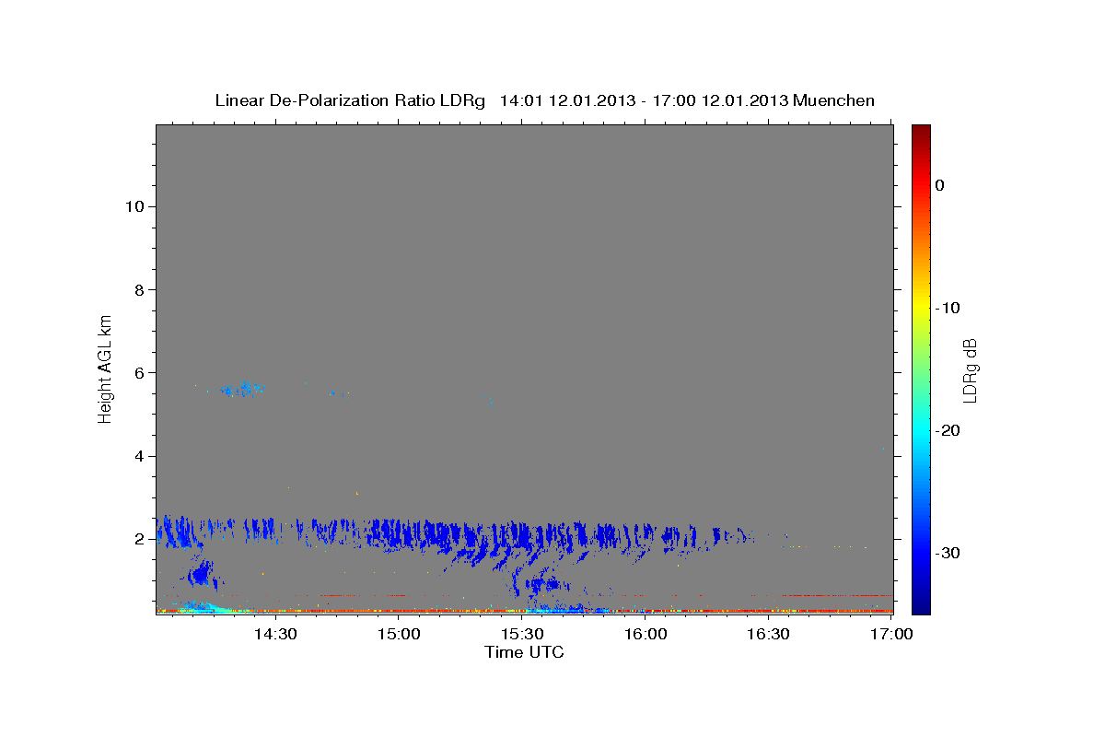Click the dark red top of the colorbar

[921, 134]
